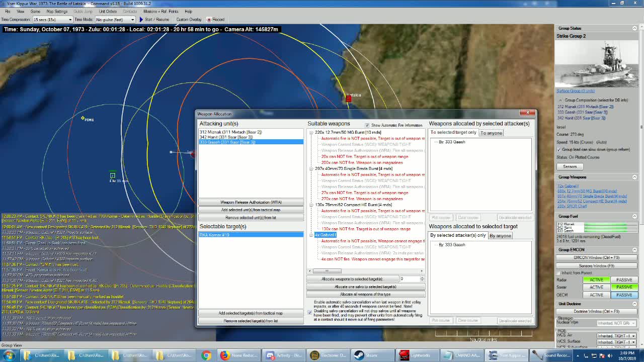Open the Electronic taskbar item

click(x=328, y=355)
